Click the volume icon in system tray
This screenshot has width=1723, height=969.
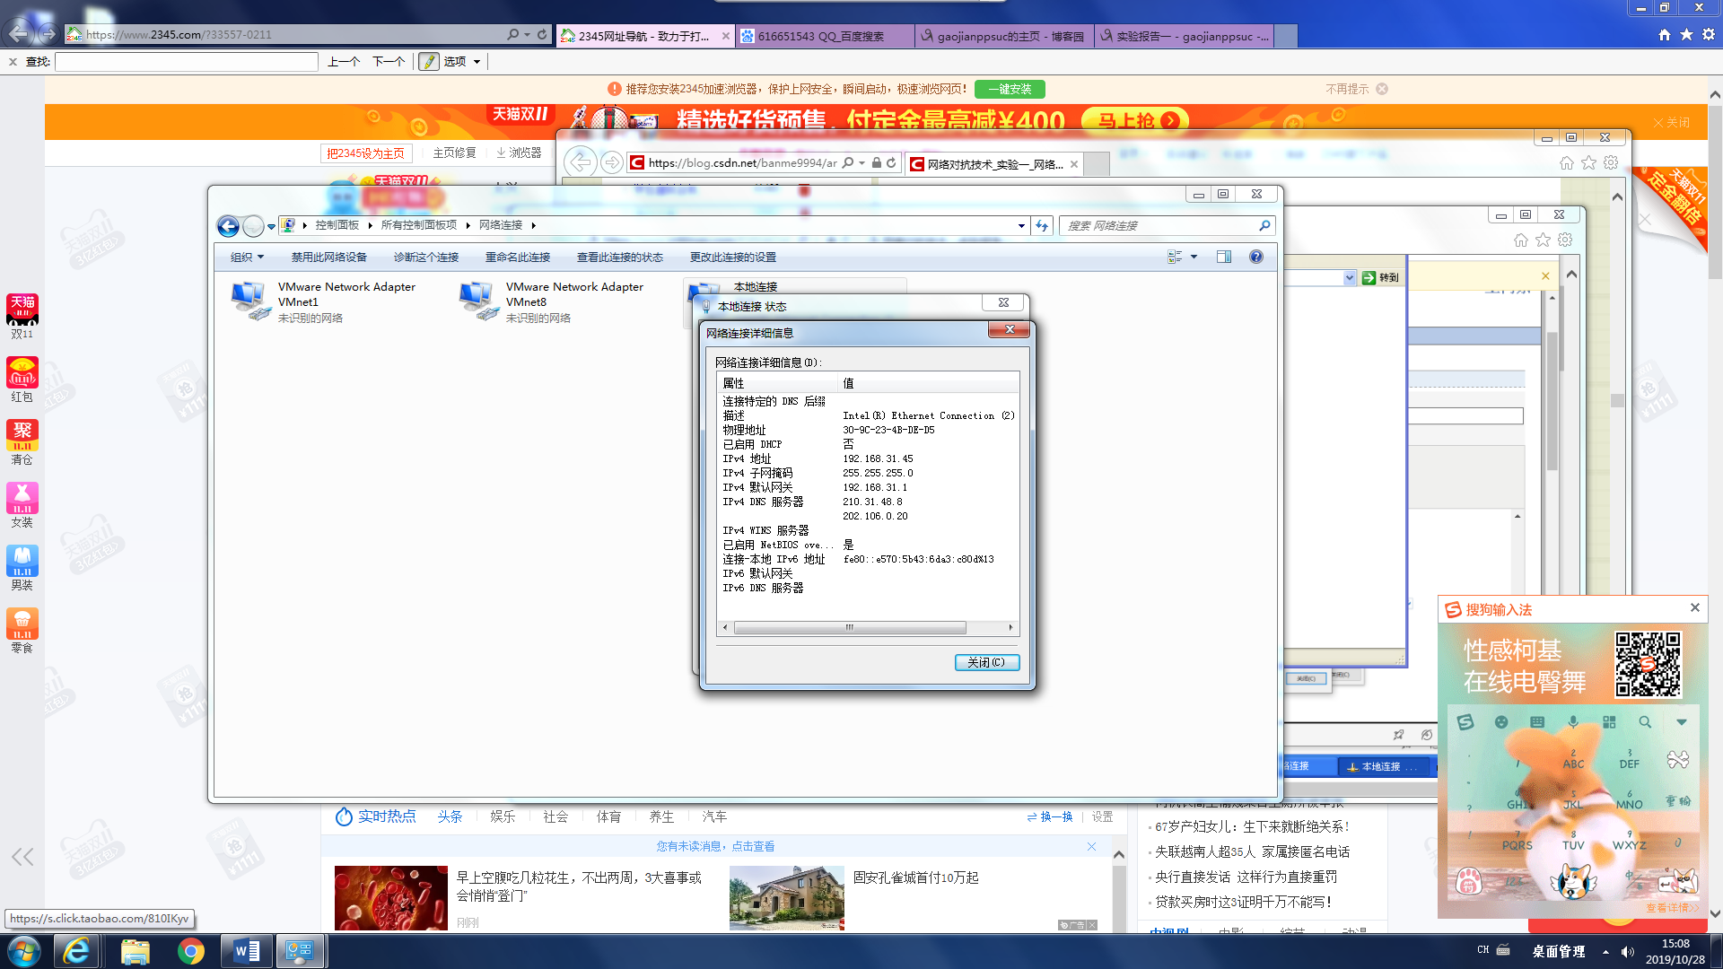tap(1628, 952)
